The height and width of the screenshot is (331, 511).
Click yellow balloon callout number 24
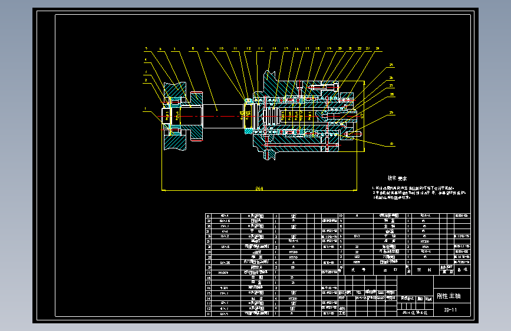[378, 48]
